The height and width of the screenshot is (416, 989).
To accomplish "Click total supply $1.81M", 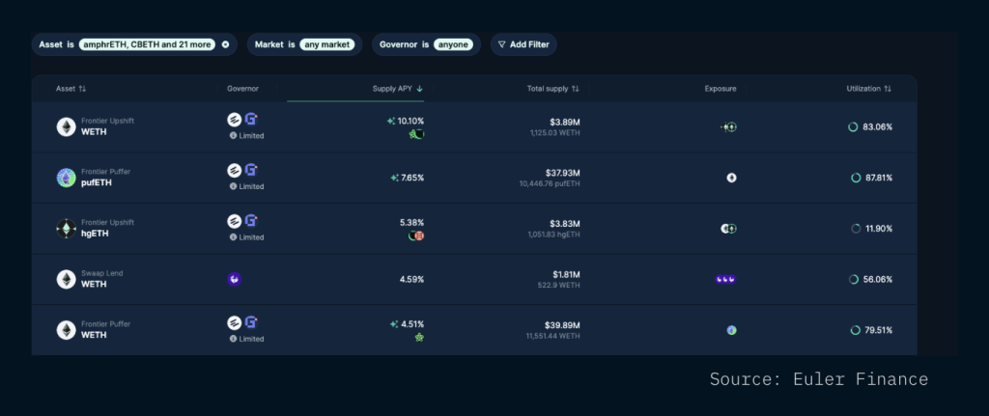I will click(x=566, y=274).
